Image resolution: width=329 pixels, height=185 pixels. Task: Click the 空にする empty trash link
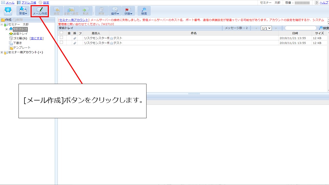[36, 38]
